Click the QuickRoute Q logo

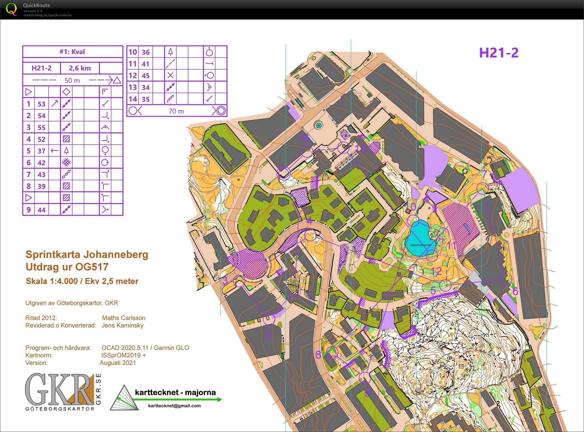coord(11,9)
